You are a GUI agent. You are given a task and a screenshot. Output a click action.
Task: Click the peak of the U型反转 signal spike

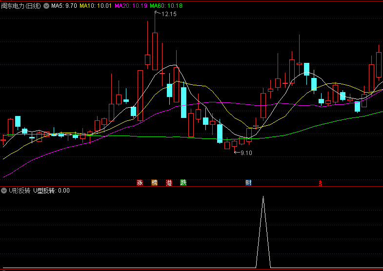(263, 197)
